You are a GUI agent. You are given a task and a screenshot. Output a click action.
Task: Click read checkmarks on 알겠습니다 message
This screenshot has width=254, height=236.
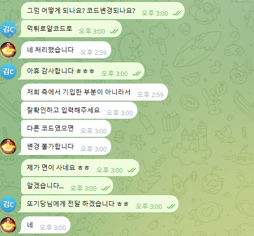(106, 188)
